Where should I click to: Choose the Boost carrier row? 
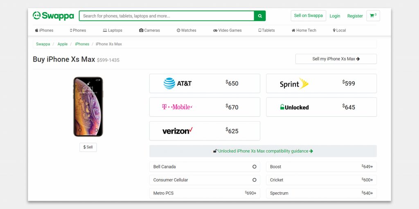pyautogui.click(x=322, y=167)
